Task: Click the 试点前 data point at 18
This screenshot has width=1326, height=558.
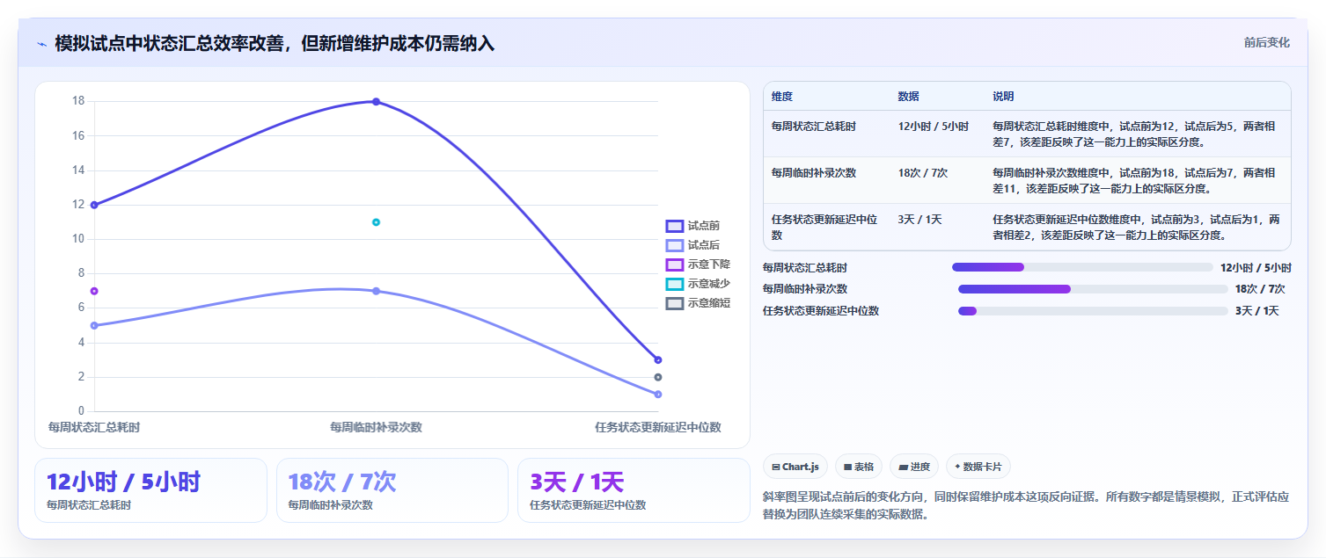Action: coord(376,102)
